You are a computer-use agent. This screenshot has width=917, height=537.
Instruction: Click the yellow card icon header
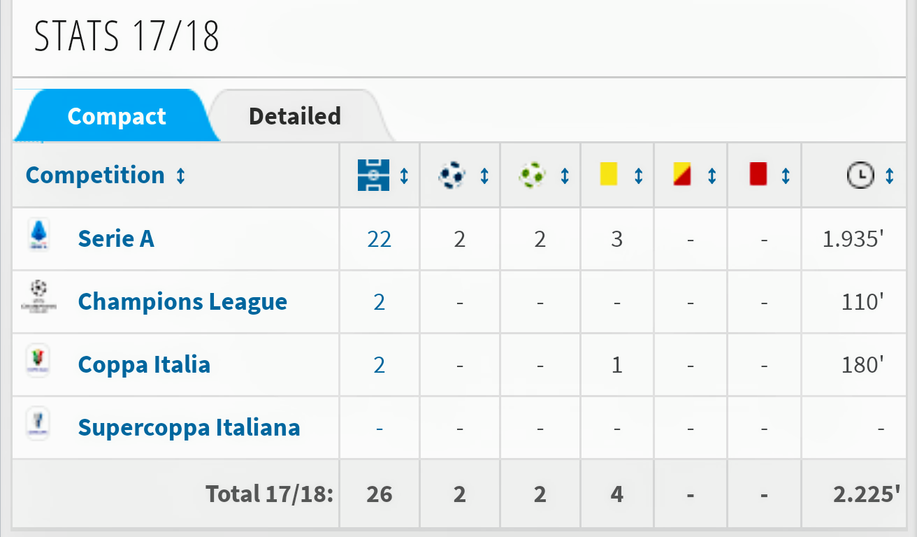[609, 175]
